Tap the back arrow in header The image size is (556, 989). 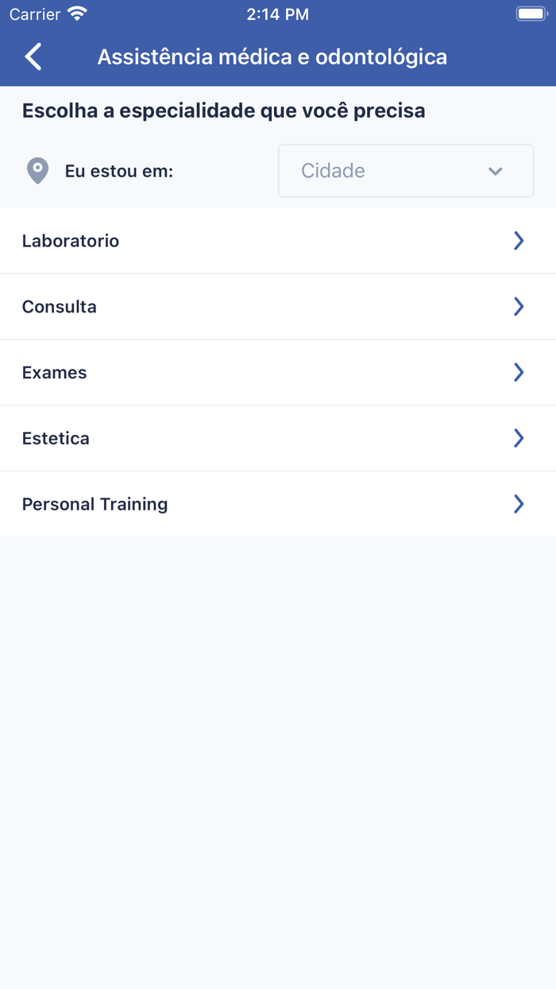(x=33, y=56)
